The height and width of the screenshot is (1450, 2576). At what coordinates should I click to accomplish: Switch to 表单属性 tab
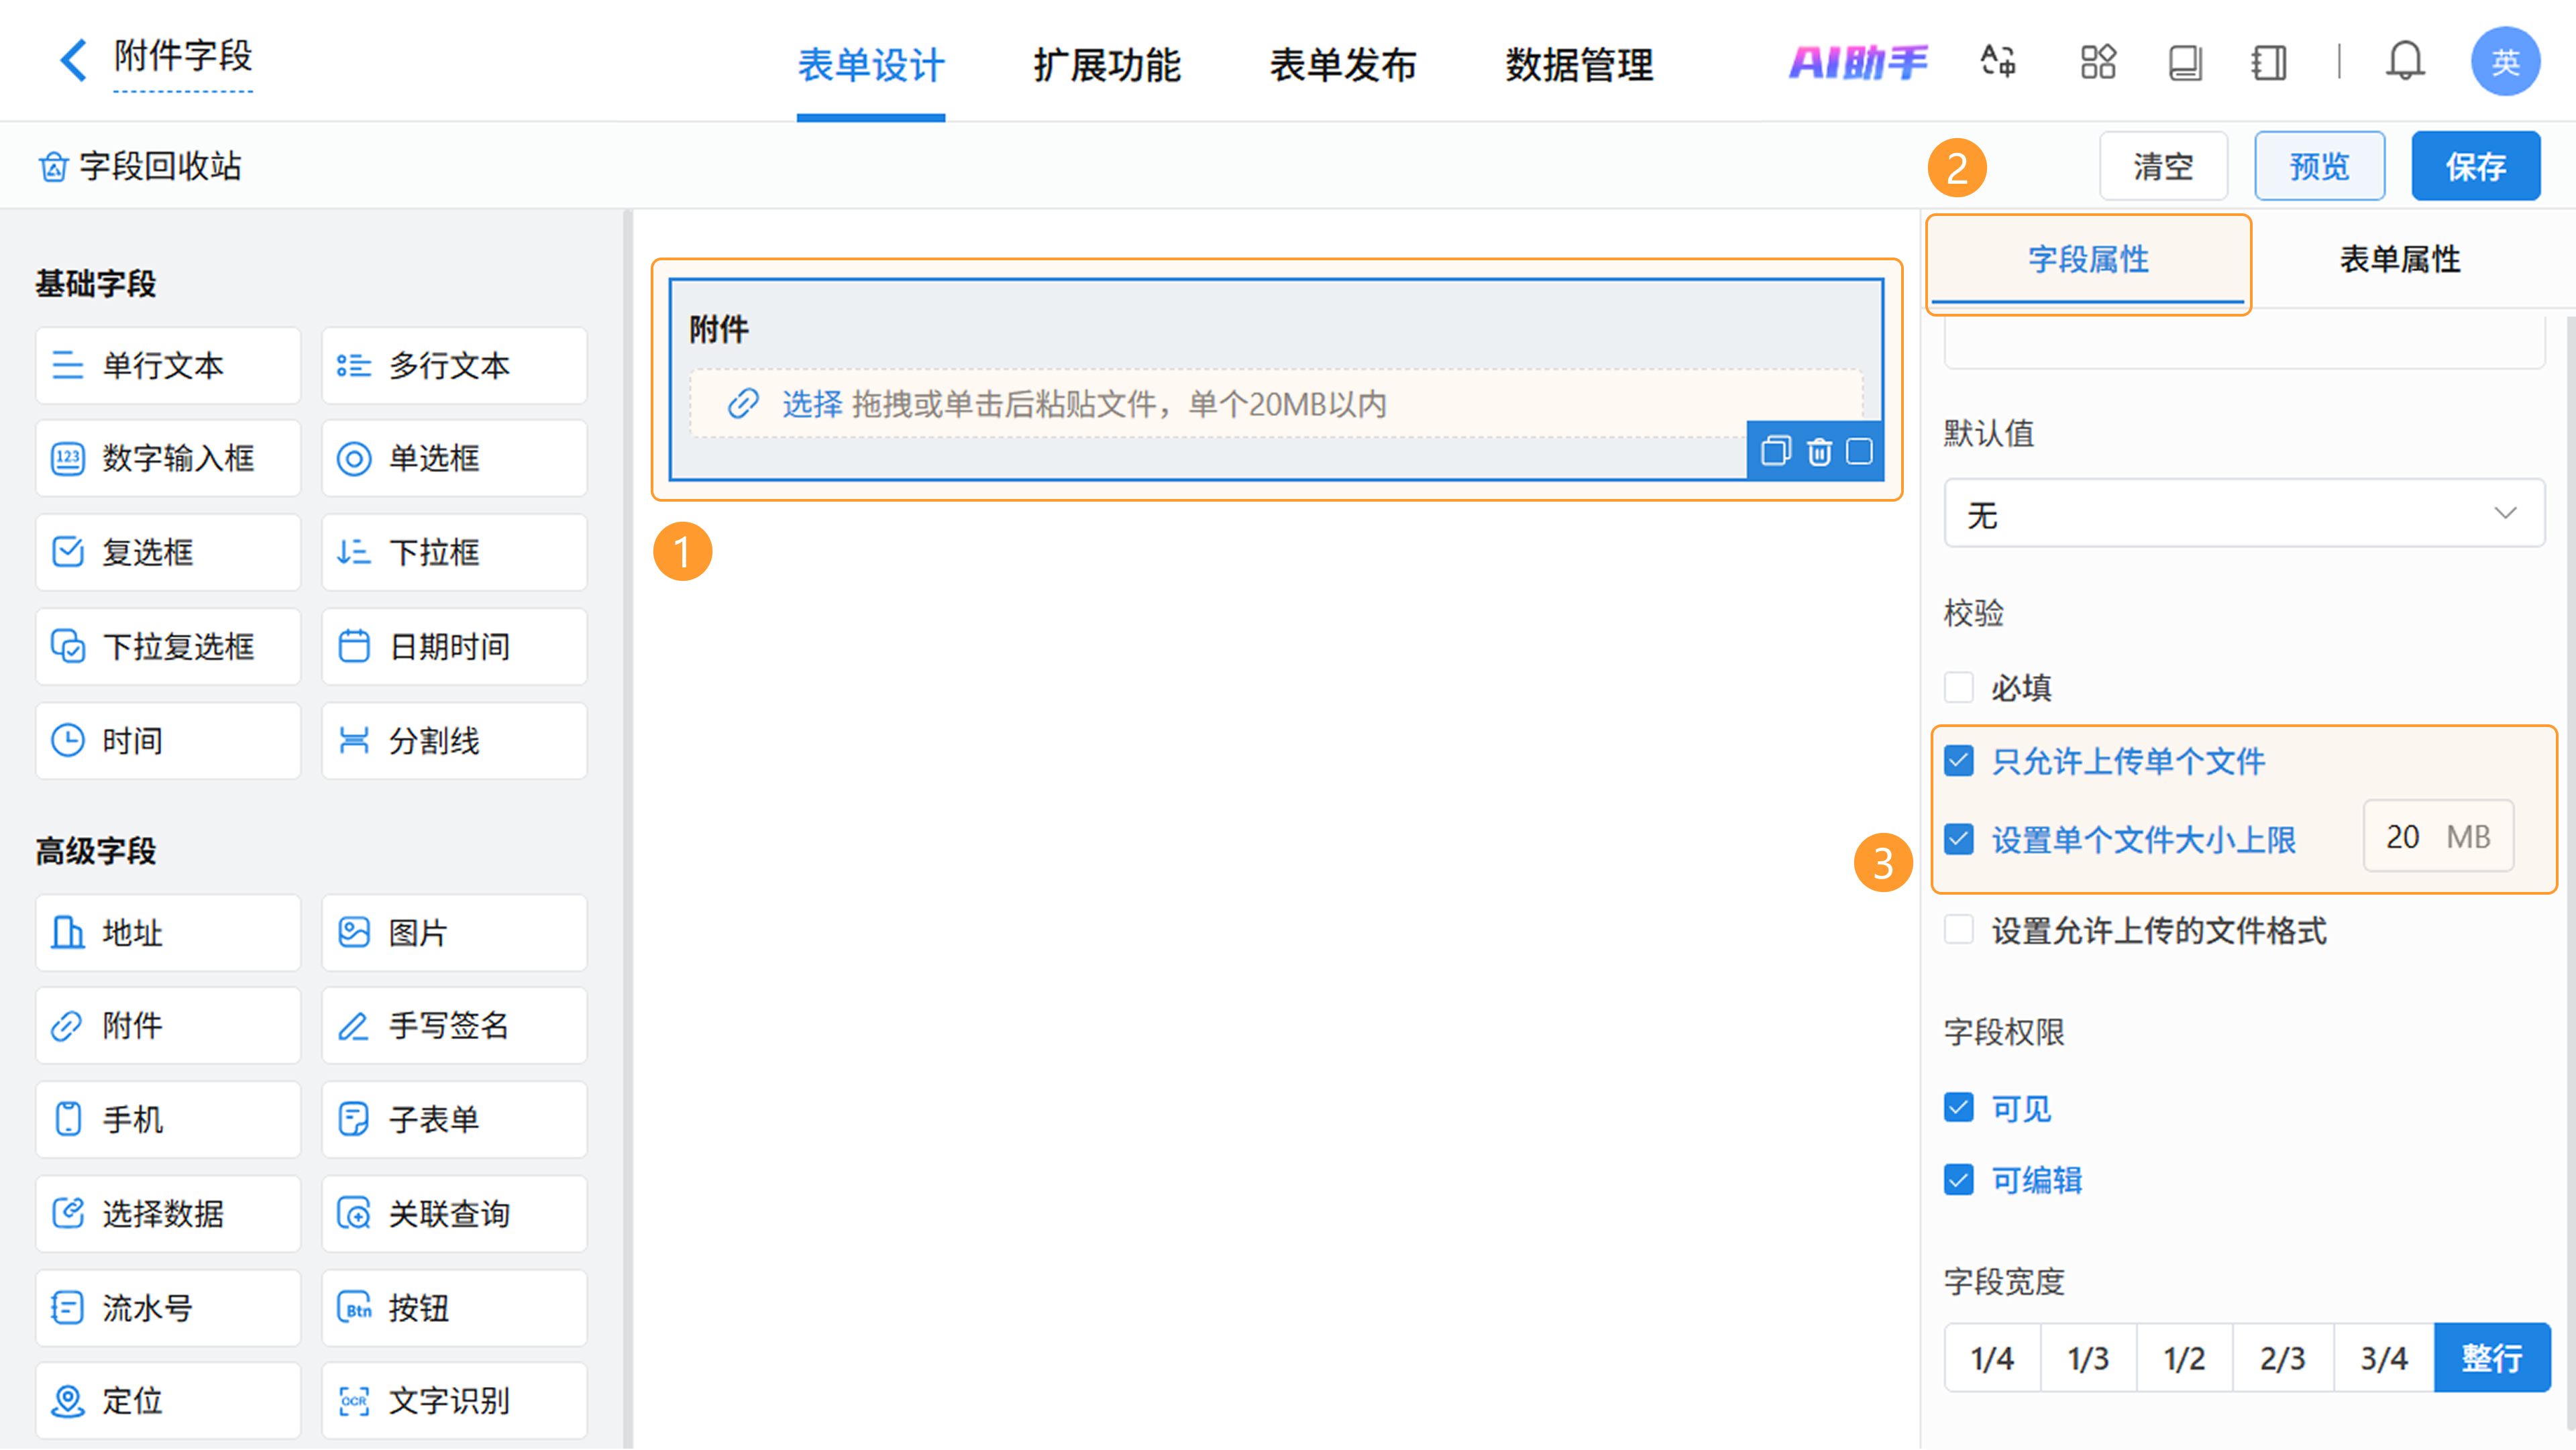(2399, 260)
